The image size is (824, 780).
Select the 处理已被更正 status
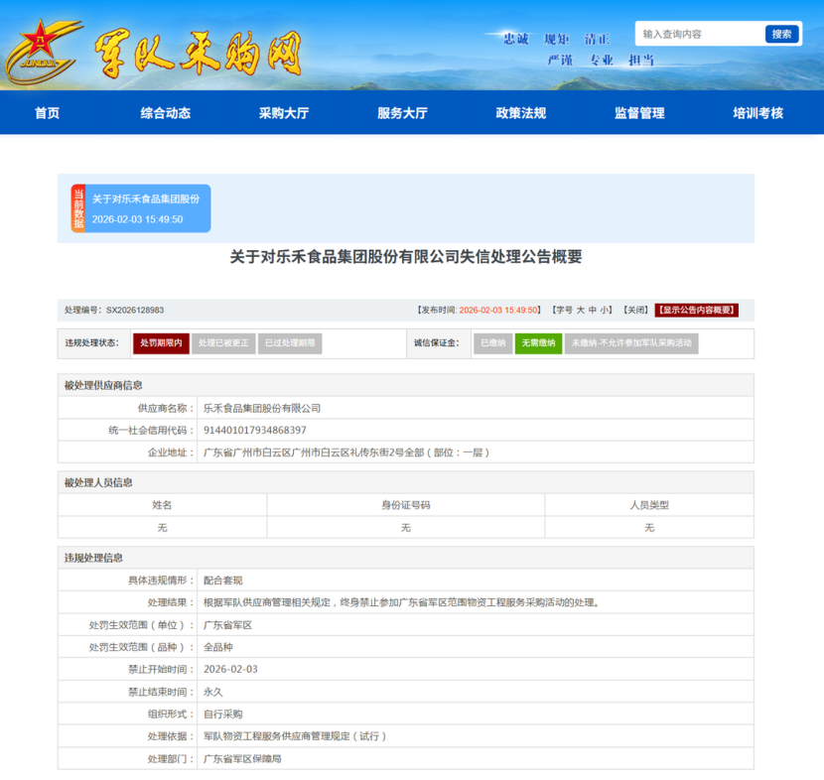point(223,343)
